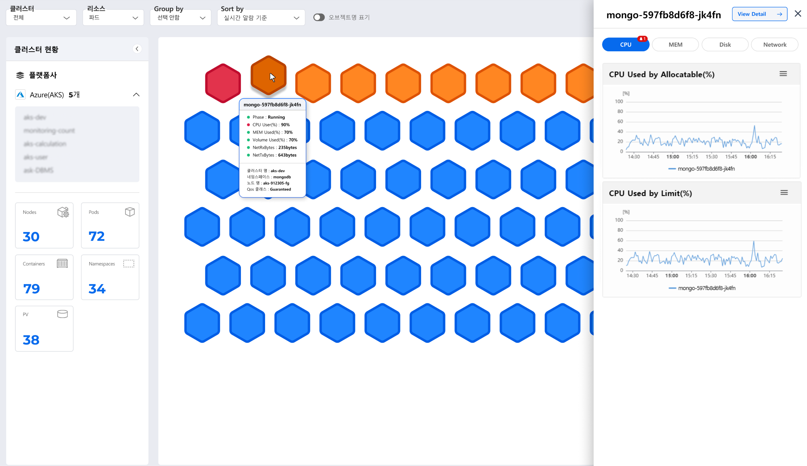Viewport: 807px width, 466px height.
Task: Click the PV disk icon
Action: click(62, 314)
